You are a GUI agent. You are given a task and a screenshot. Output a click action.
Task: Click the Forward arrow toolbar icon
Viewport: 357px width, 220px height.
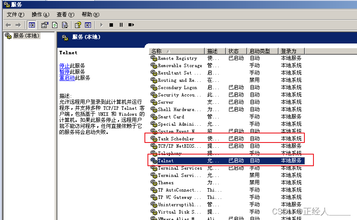[x=18, y=25]
